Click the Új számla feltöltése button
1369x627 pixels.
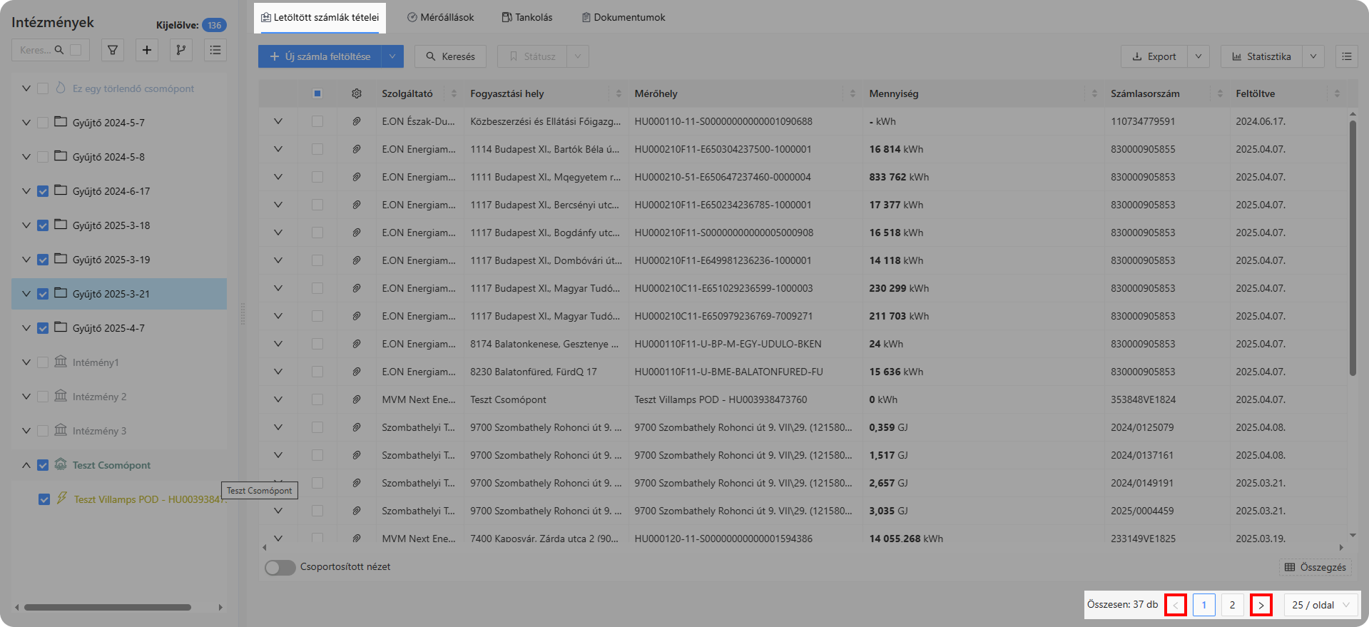pos(320,56)
